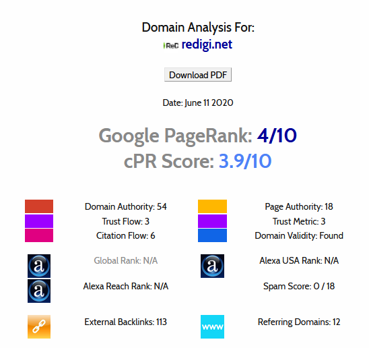
Task: Click the Google PageRank 4/10 score
Action: click(x=277, y=136)
